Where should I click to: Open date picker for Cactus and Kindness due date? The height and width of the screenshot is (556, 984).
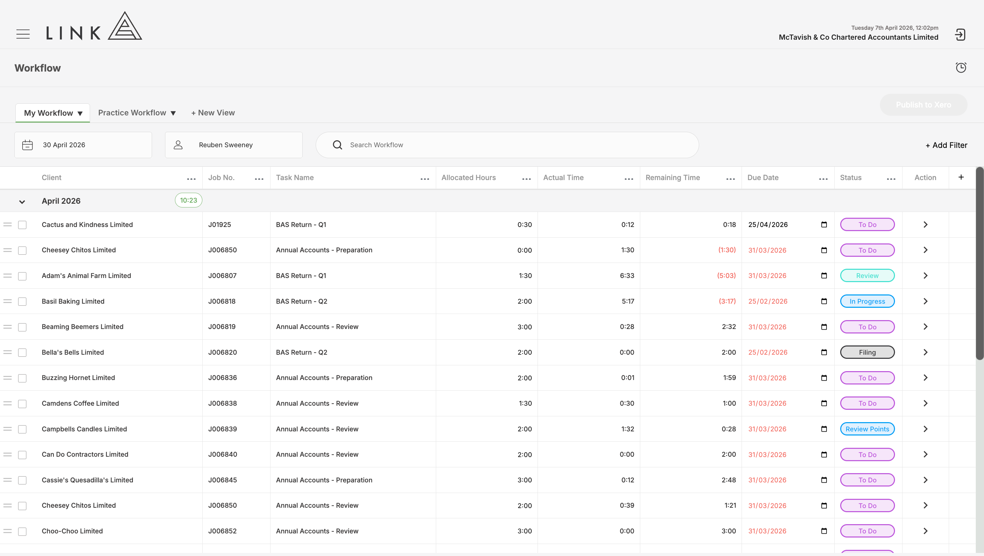coord(824,225)
